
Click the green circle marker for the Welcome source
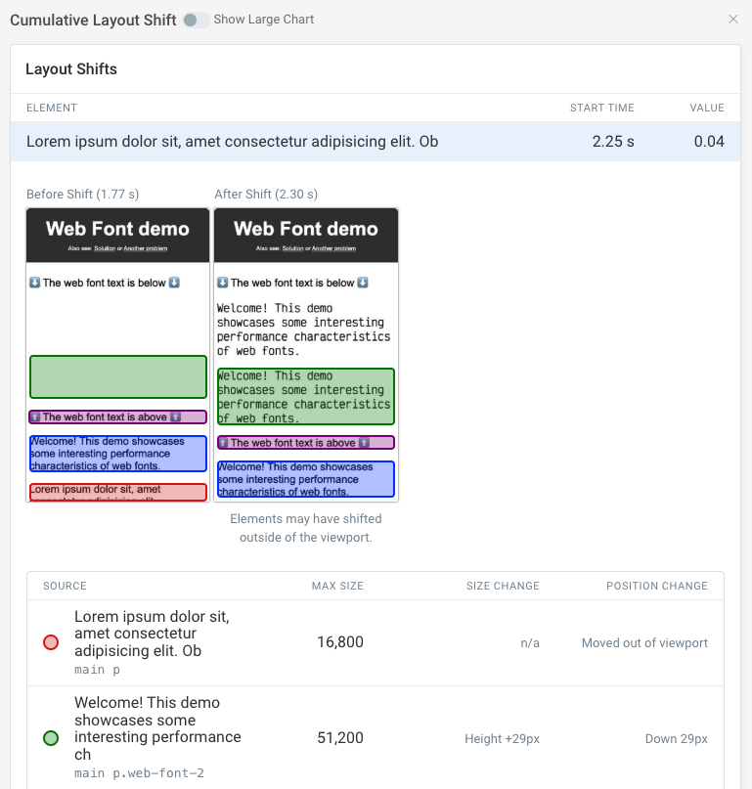(50, 738)
